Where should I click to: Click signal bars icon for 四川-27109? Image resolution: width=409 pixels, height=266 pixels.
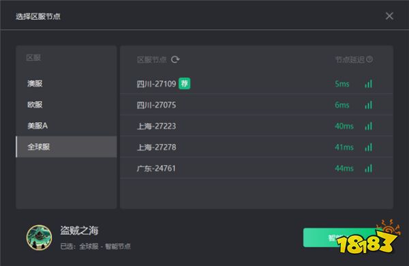coord(369,84)
